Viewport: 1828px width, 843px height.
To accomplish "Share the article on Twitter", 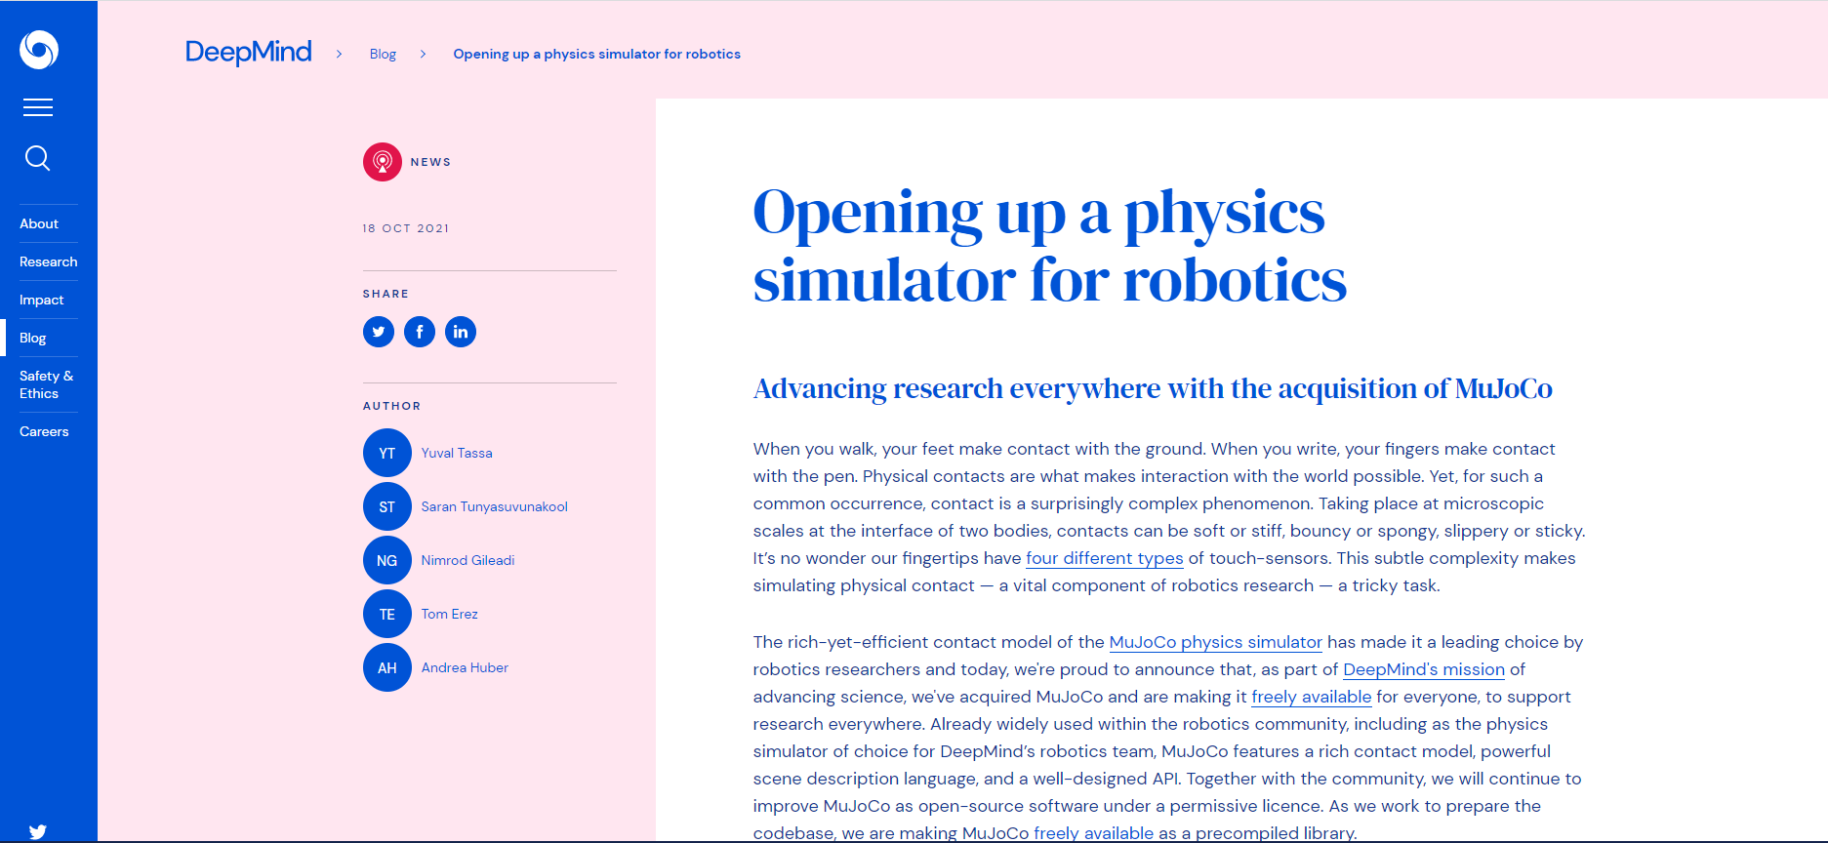I will (379, 332).
